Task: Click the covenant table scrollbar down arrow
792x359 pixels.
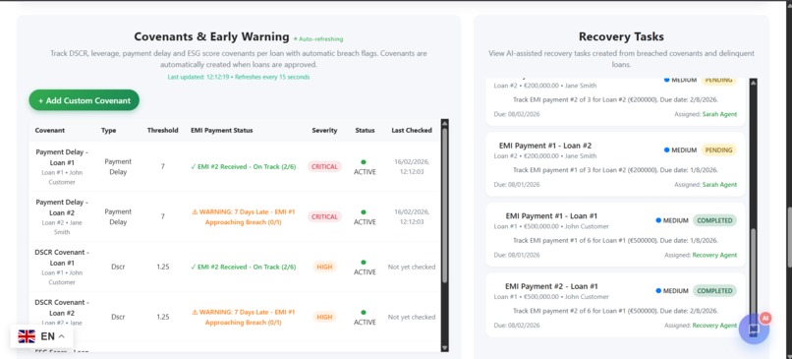Action: pos(444,348)
